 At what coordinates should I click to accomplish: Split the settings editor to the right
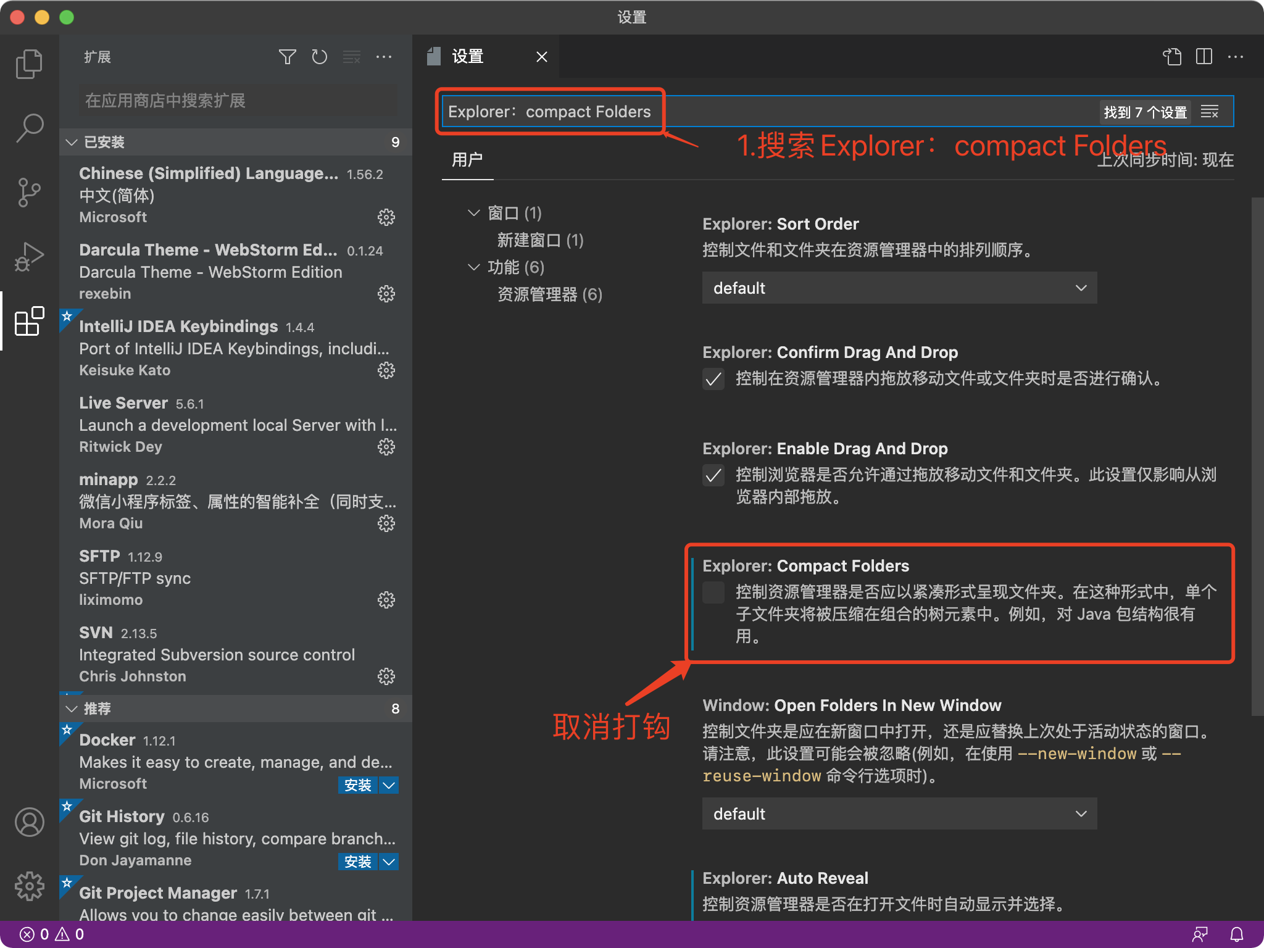click(x=1204, y=57)
